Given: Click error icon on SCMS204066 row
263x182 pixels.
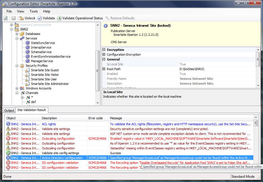Looking at the screenshot, I should pyautogui.click(x=8, y=138).
